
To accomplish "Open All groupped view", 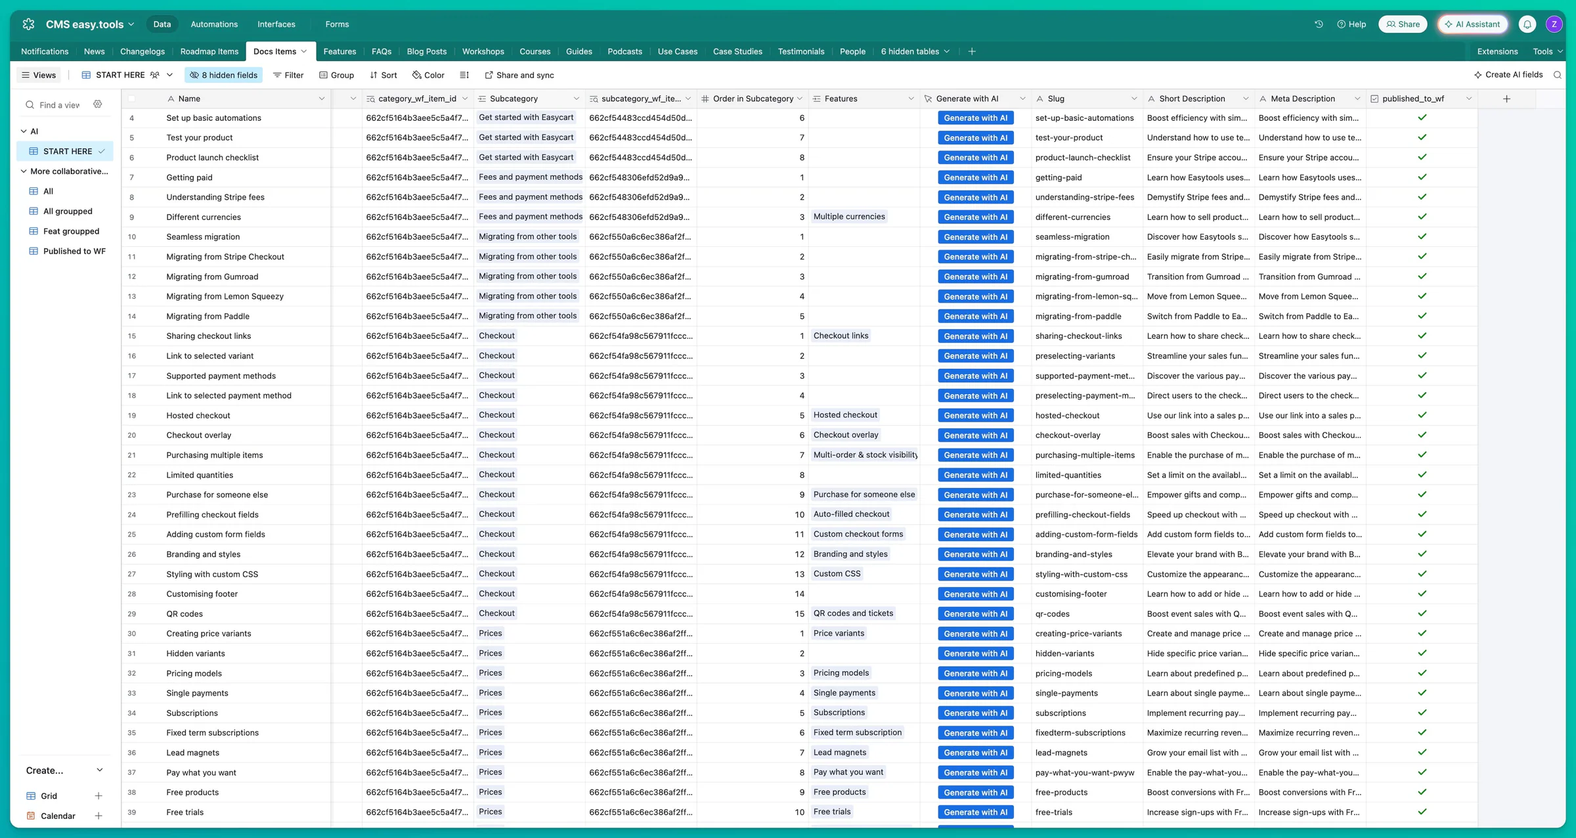I will point(64,211).
